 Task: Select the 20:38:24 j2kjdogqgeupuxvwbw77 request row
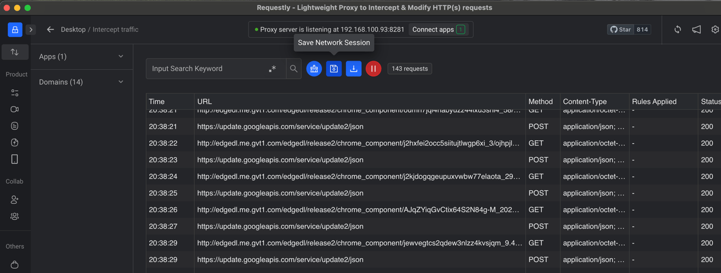click(x=434, y=177)
